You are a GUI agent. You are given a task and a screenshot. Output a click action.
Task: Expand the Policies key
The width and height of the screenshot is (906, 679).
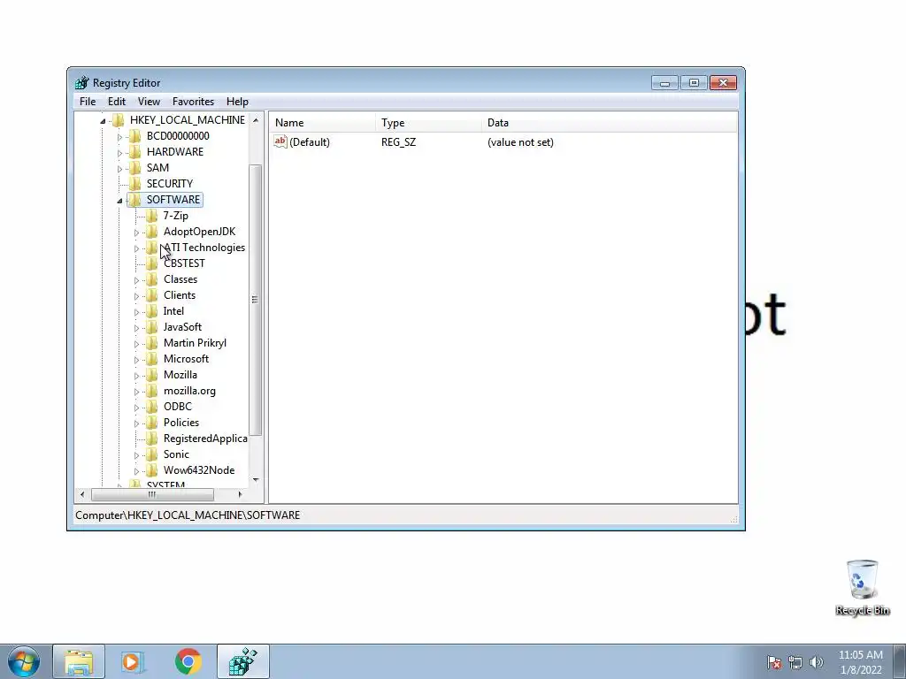(x=136, y=423)
